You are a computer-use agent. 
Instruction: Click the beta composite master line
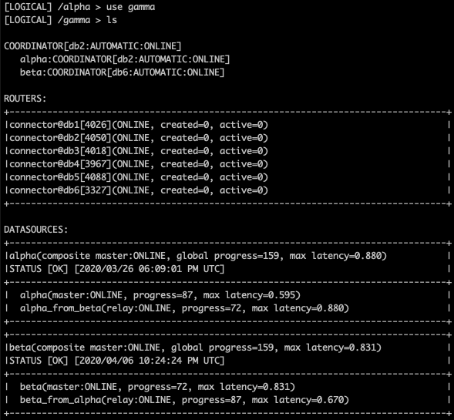[195, 348]
